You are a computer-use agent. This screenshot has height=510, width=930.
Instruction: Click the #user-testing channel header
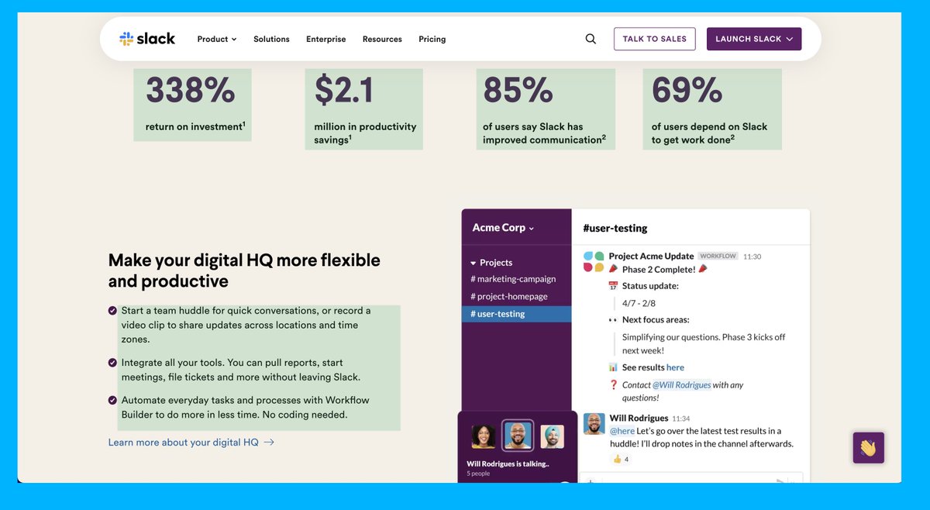pyautogui.click(x=615, y=228)
